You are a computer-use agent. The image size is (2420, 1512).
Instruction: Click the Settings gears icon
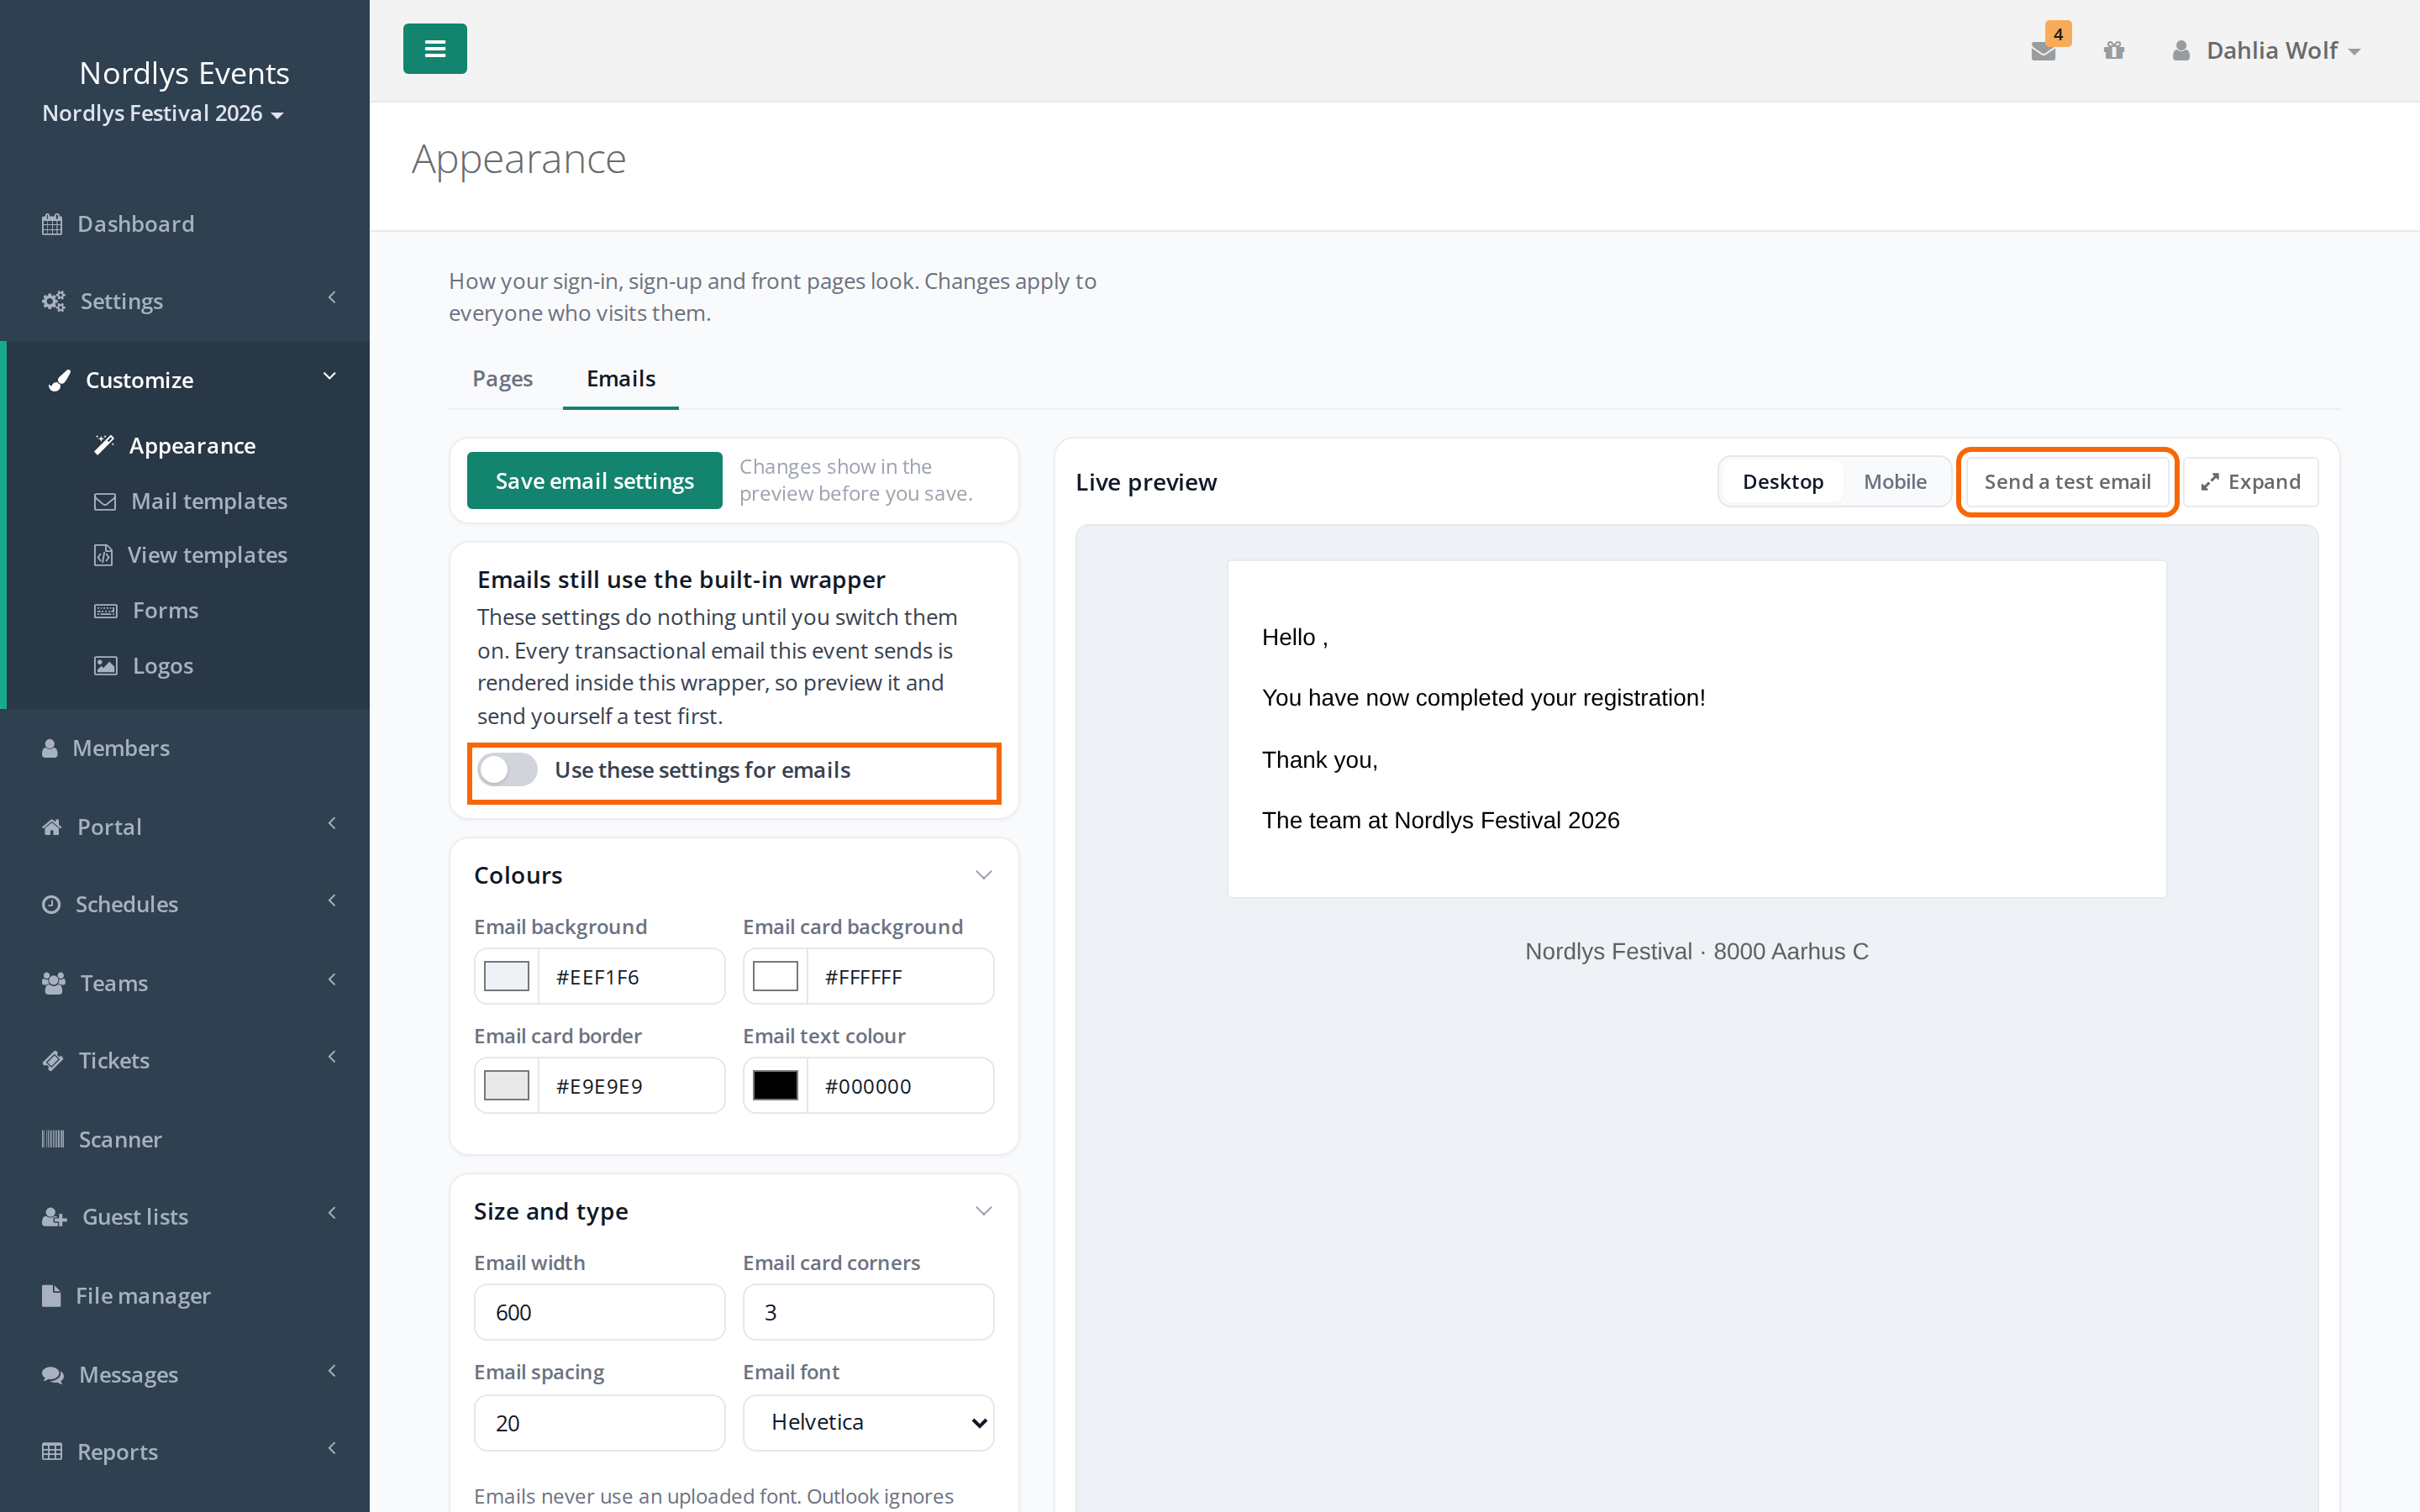pyautogui.click(x=53, y=301)
